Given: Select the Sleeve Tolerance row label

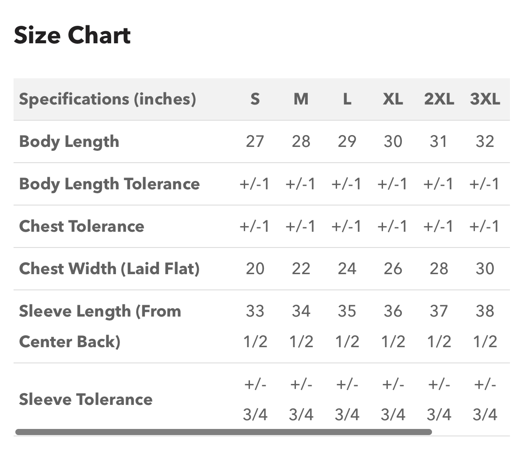Looking at the screenshot, I should coord(85,399).
